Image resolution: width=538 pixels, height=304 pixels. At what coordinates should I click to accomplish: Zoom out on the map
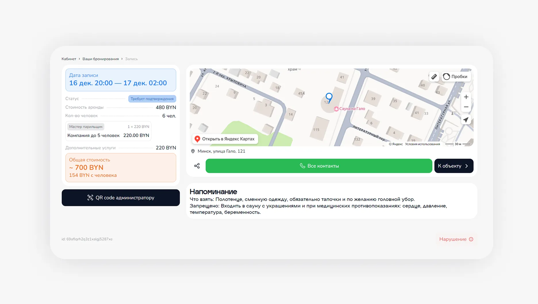coord(466,107)
